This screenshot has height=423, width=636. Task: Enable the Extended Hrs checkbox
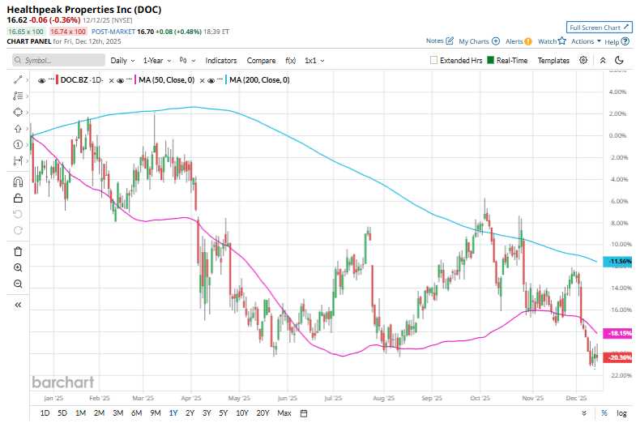[434, 60]
